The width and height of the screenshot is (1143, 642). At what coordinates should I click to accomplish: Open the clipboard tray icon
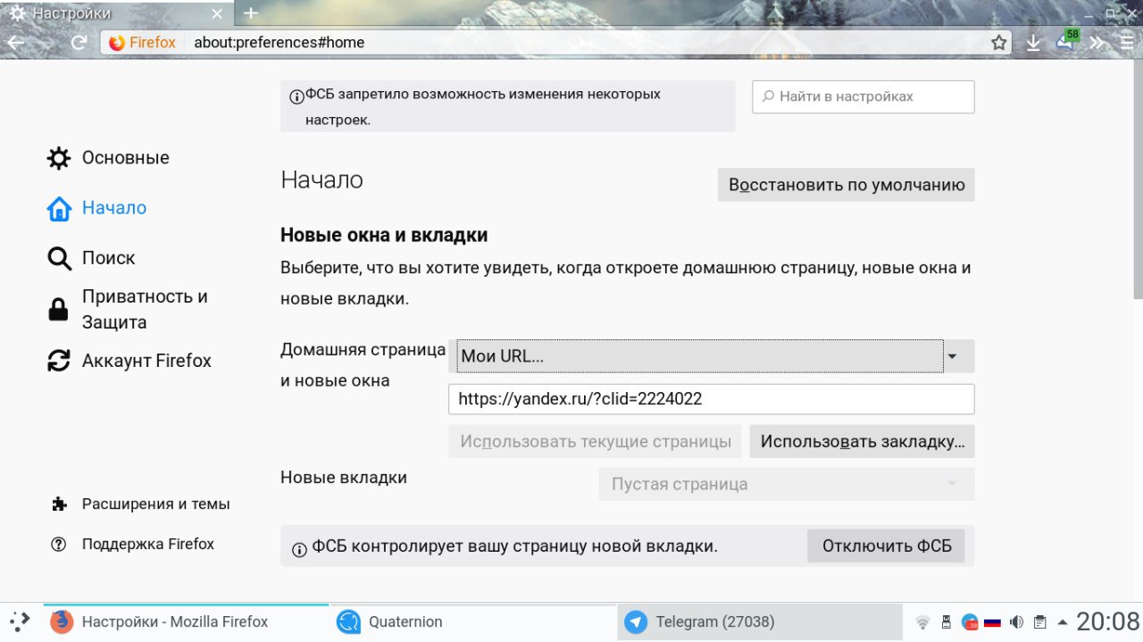click(x=1039, y=622)
